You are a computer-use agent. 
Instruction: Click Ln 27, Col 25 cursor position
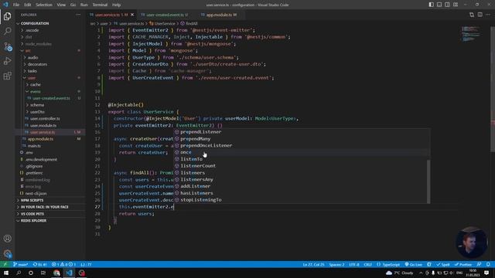click(313, 264)
